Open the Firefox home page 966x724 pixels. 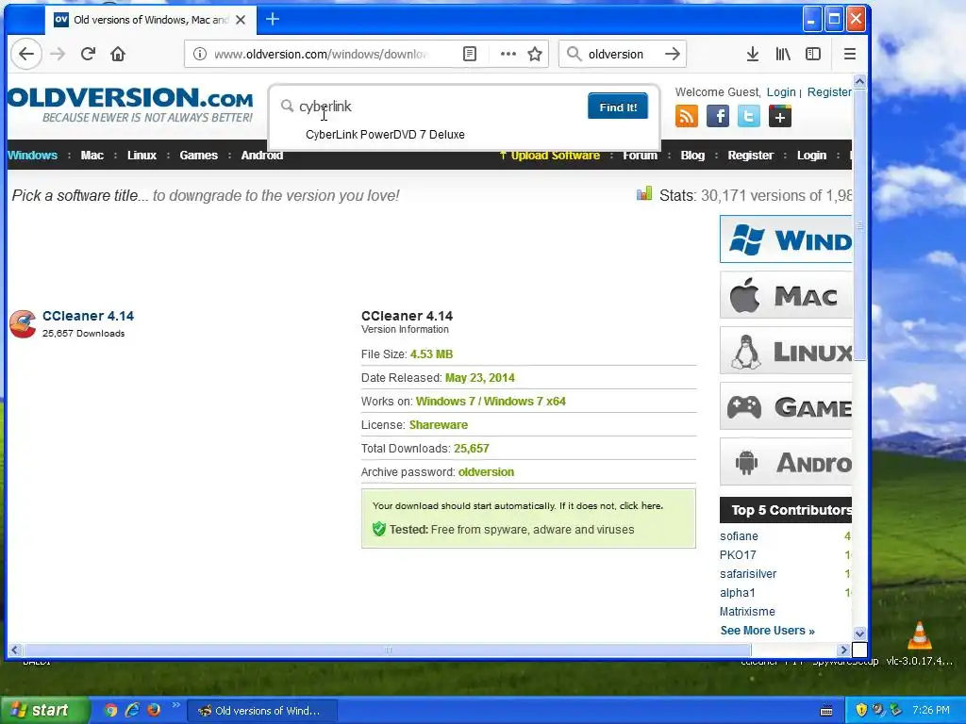pyautogui.click(x=118, y=54)
